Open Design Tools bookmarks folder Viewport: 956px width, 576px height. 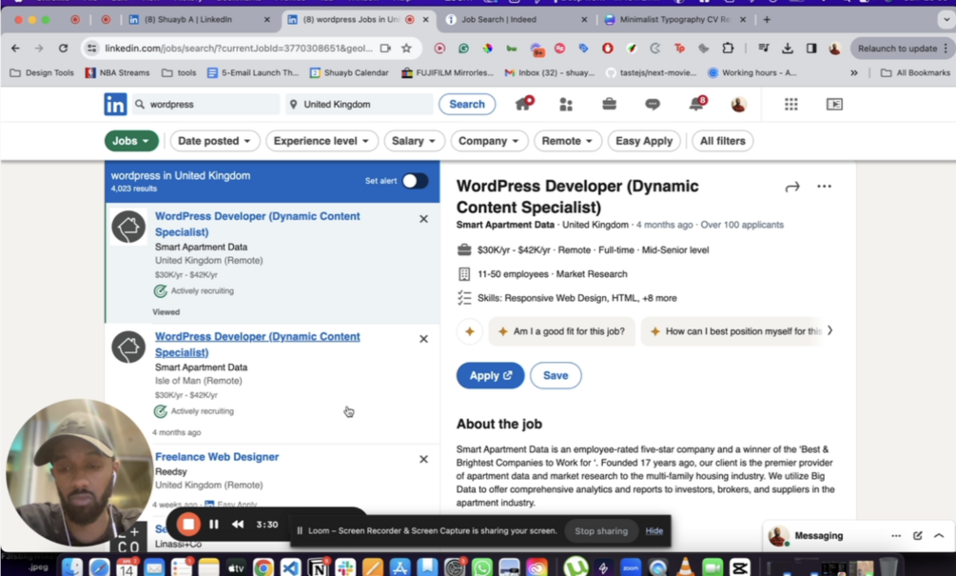point(42,72)
